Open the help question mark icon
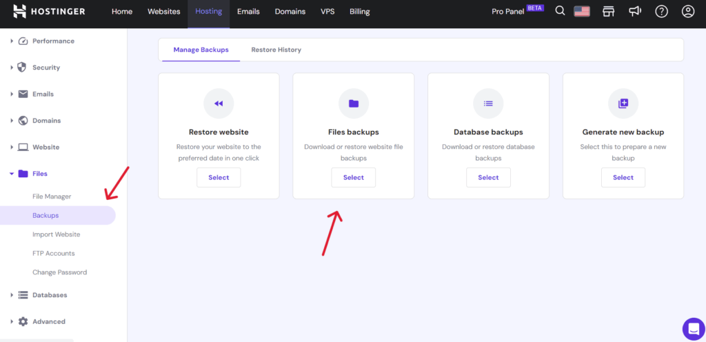This screenshot has width=706, height=342. [x=661, y=12]
